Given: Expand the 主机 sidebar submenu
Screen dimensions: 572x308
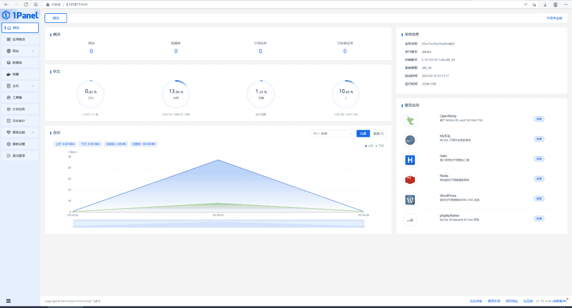Looking at the screenshot, I should tap(20, 85).
